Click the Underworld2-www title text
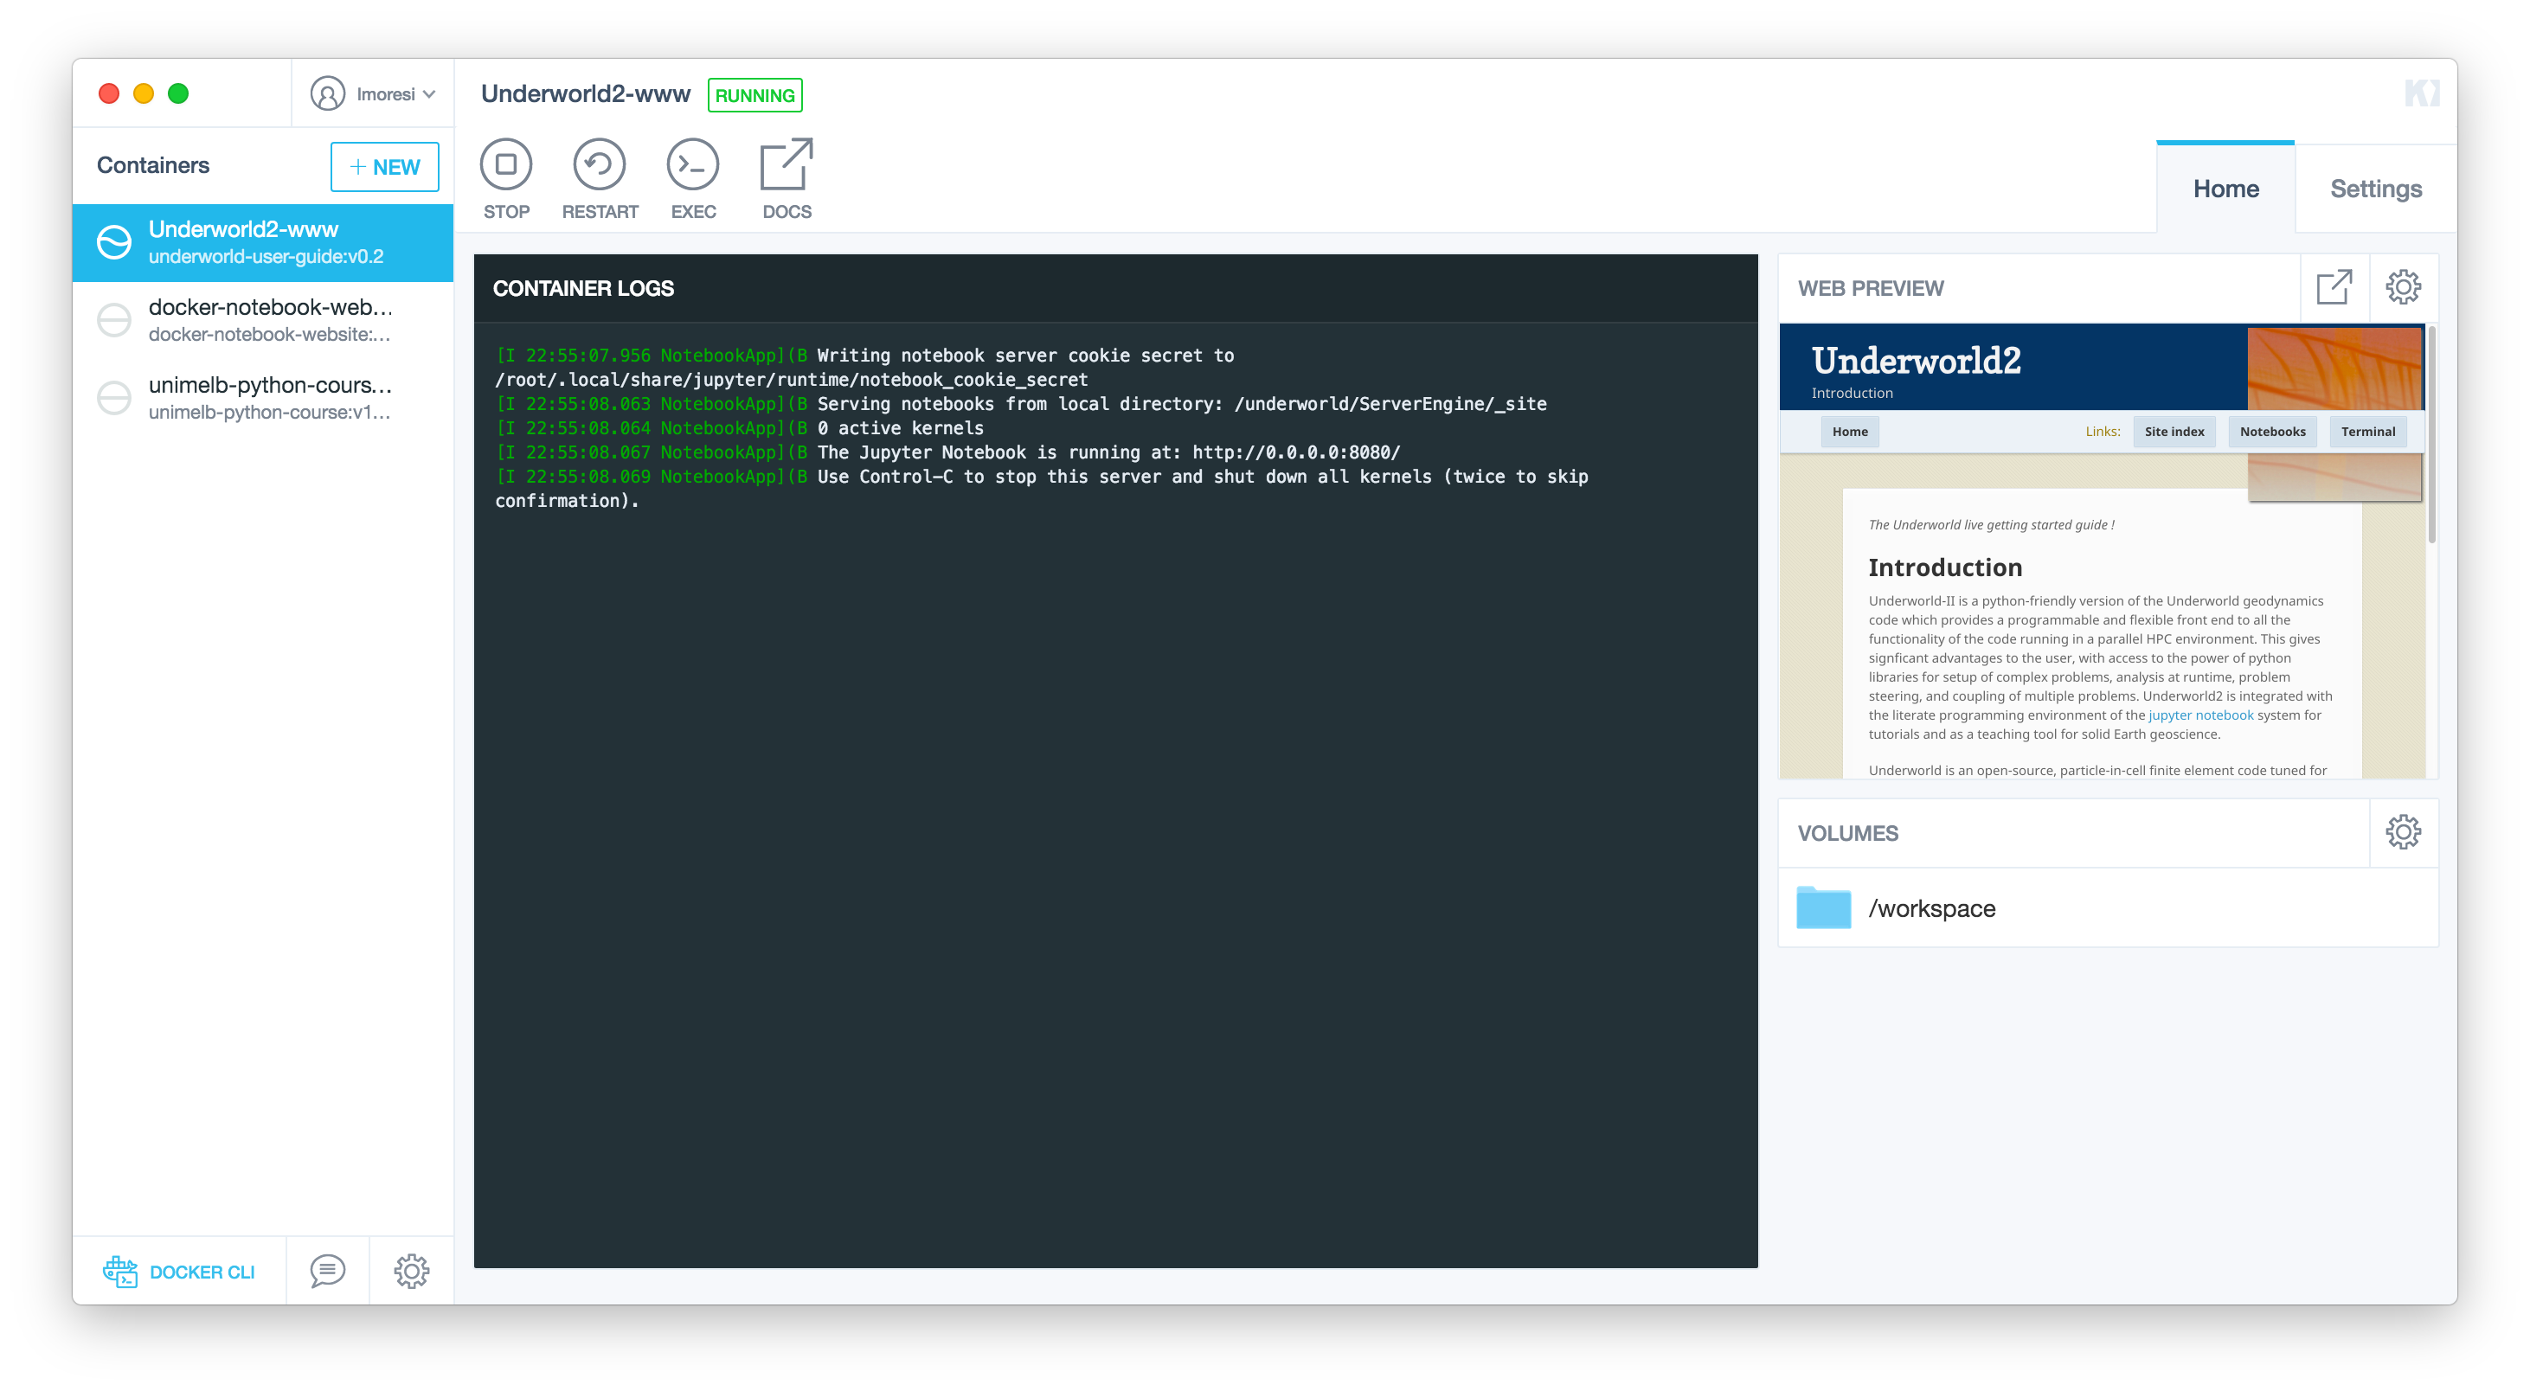The image size is (2530, 1391). (586, 93)
